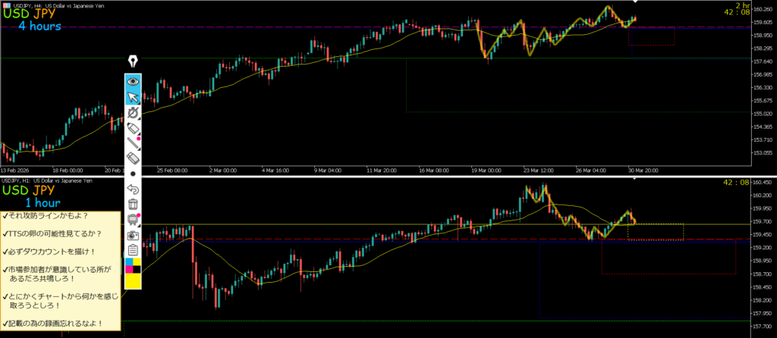Pick the yellow color swatch
Screen dimensions: 777x338
pos(134,281)
